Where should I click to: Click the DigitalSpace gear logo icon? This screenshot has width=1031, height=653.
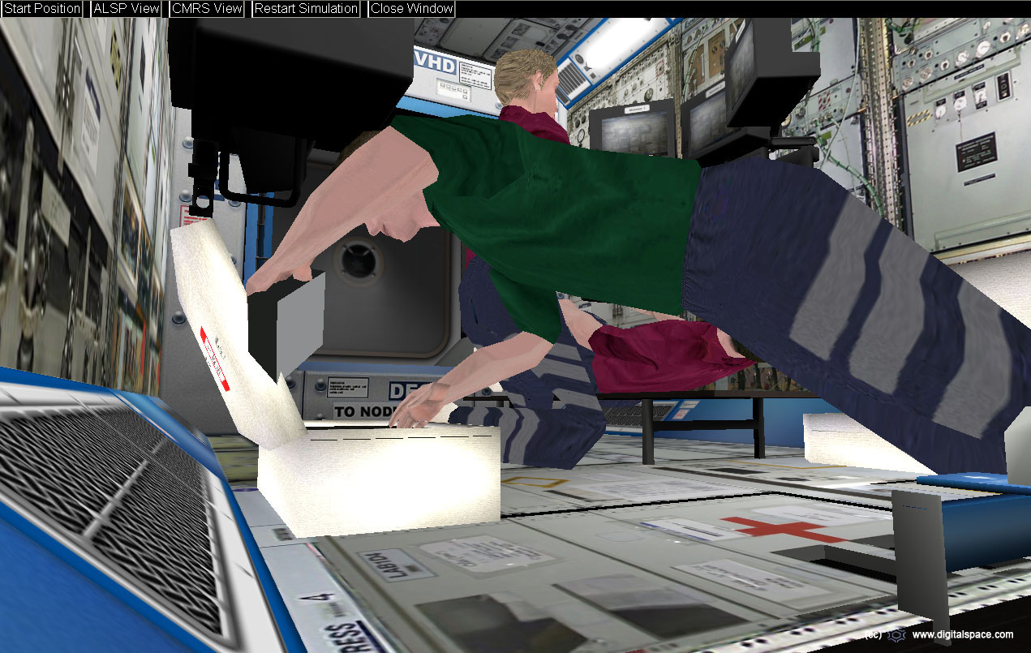[896, 635]
